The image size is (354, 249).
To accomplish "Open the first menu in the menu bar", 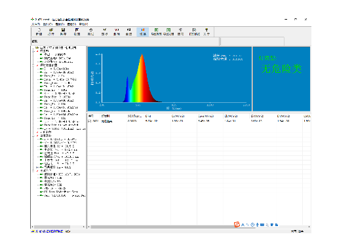I will [x=35, y=24].
